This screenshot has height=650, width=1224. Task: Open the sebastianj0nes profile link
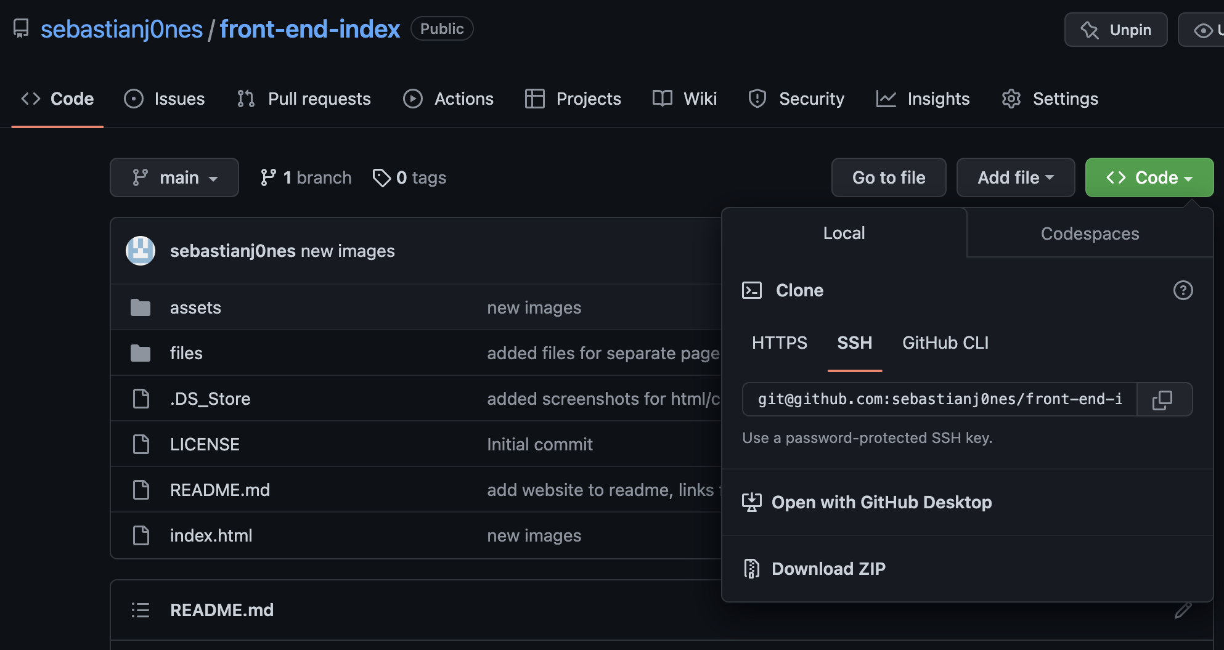click(121, 29)
